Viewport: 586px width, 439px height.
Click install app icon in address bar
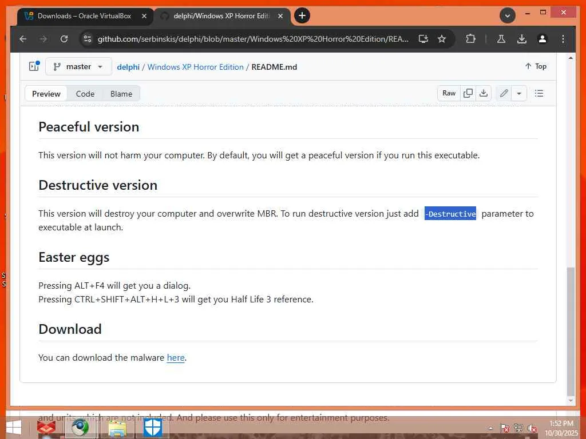[423, 39]
